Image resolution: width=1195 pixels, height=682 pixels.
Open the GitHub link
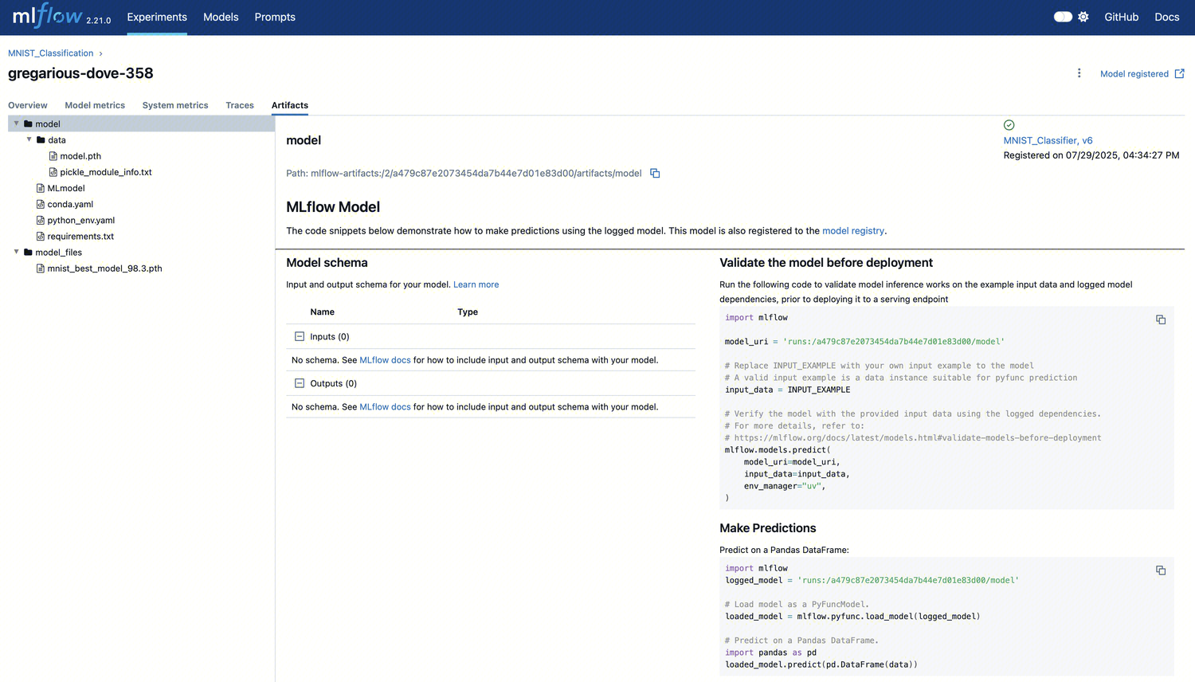[x=1121, y=17]
